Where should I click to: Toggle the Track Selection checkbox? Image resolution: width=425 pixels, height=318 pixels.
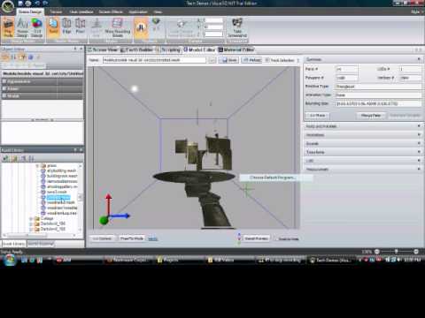[x=267, y=60]
